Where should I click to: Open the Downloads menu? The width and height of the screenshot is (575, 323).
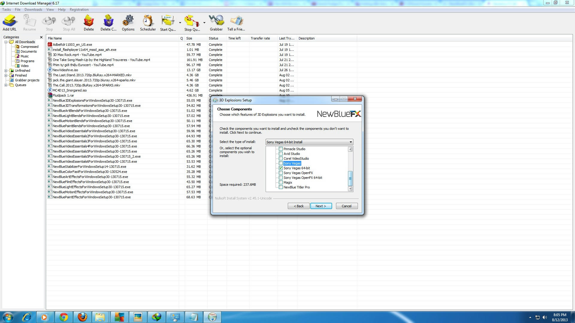click(33, 10)
